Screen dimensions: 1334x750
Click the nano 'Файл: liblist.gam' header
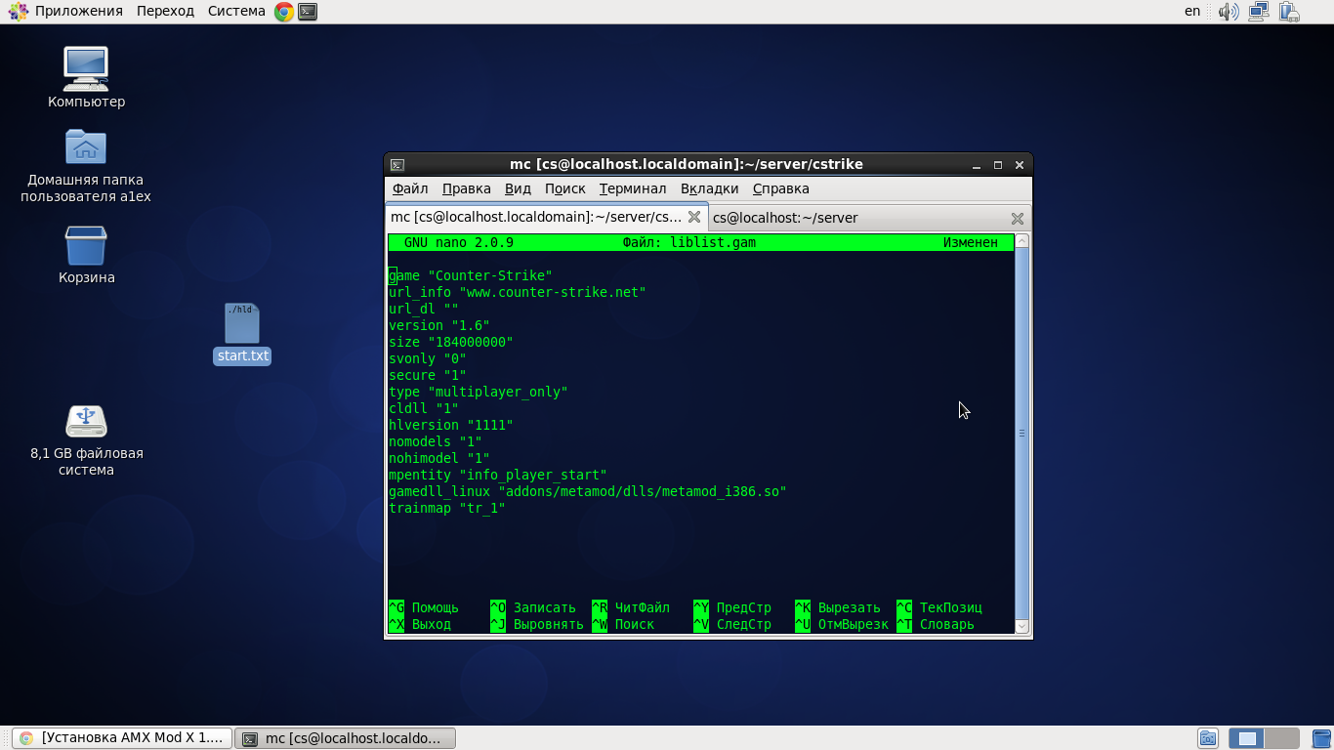[x=689, y=242]
